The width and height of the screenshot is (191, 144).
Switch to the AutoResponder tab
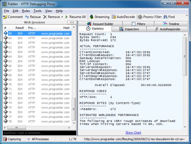click(167, 29)
